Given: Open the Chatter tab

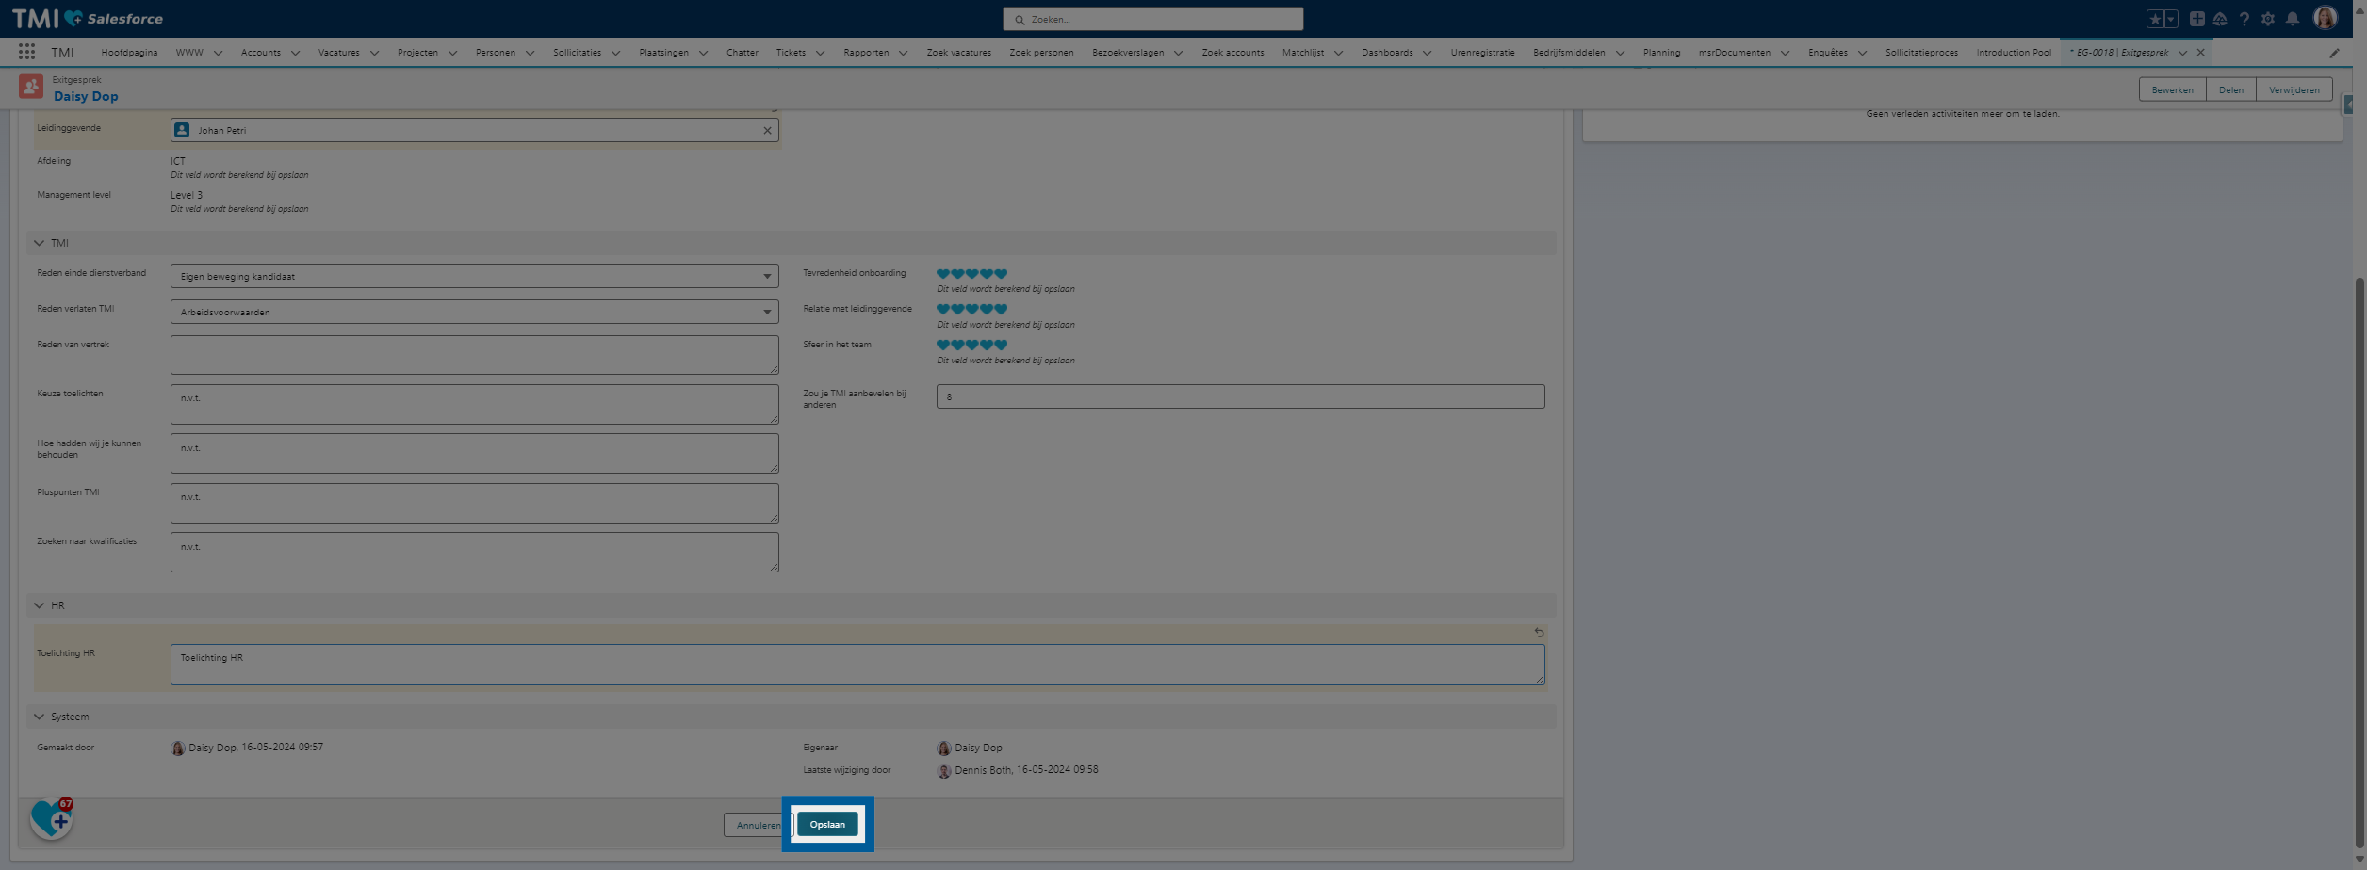Looking at the screenshot, I should coord(742,53).
